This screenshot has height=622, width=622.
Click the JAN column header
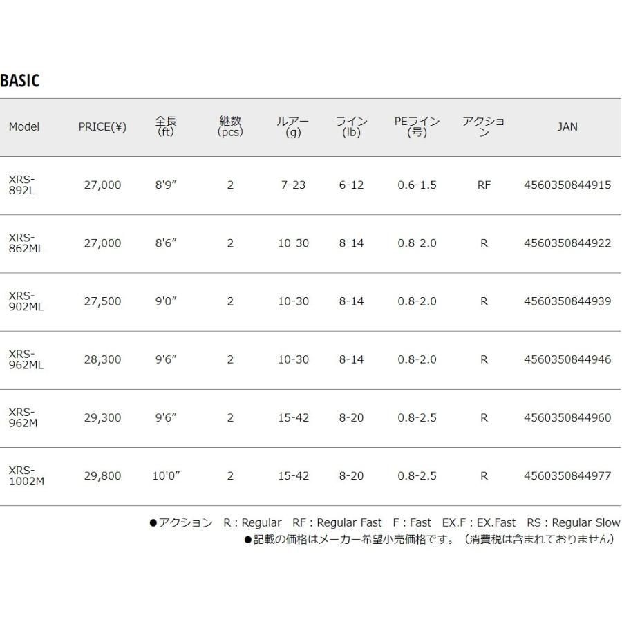click(x=567, y=126)
